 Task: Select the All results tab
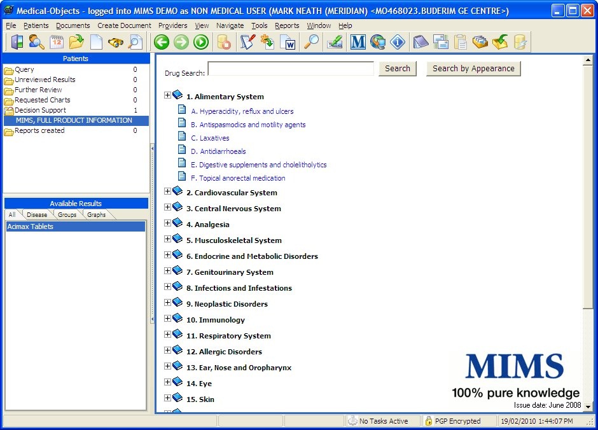coord(12,214)
